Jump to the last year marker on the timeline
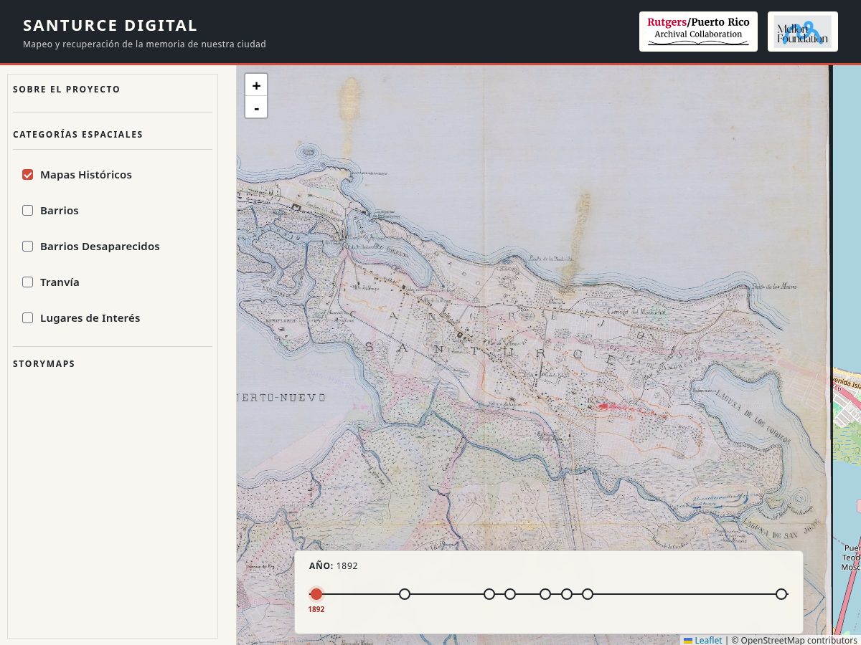Image resolution: width=861 pixels, height=645 pixels. [x=781, y=594]
